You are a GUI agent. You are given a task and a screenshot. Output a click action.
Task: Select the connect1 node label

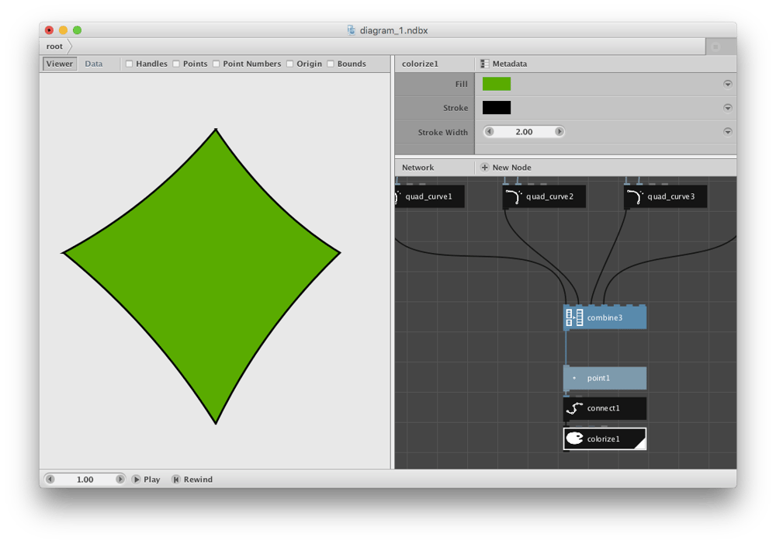click(603, 408)
